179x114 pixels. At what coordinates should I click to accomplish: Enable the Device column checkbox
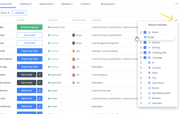pos(145,88)
